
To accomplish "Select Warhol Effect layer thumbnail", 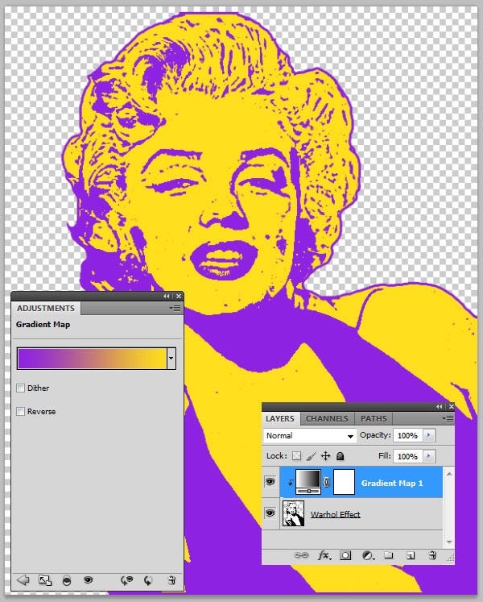I will click(x=294, y=513).
